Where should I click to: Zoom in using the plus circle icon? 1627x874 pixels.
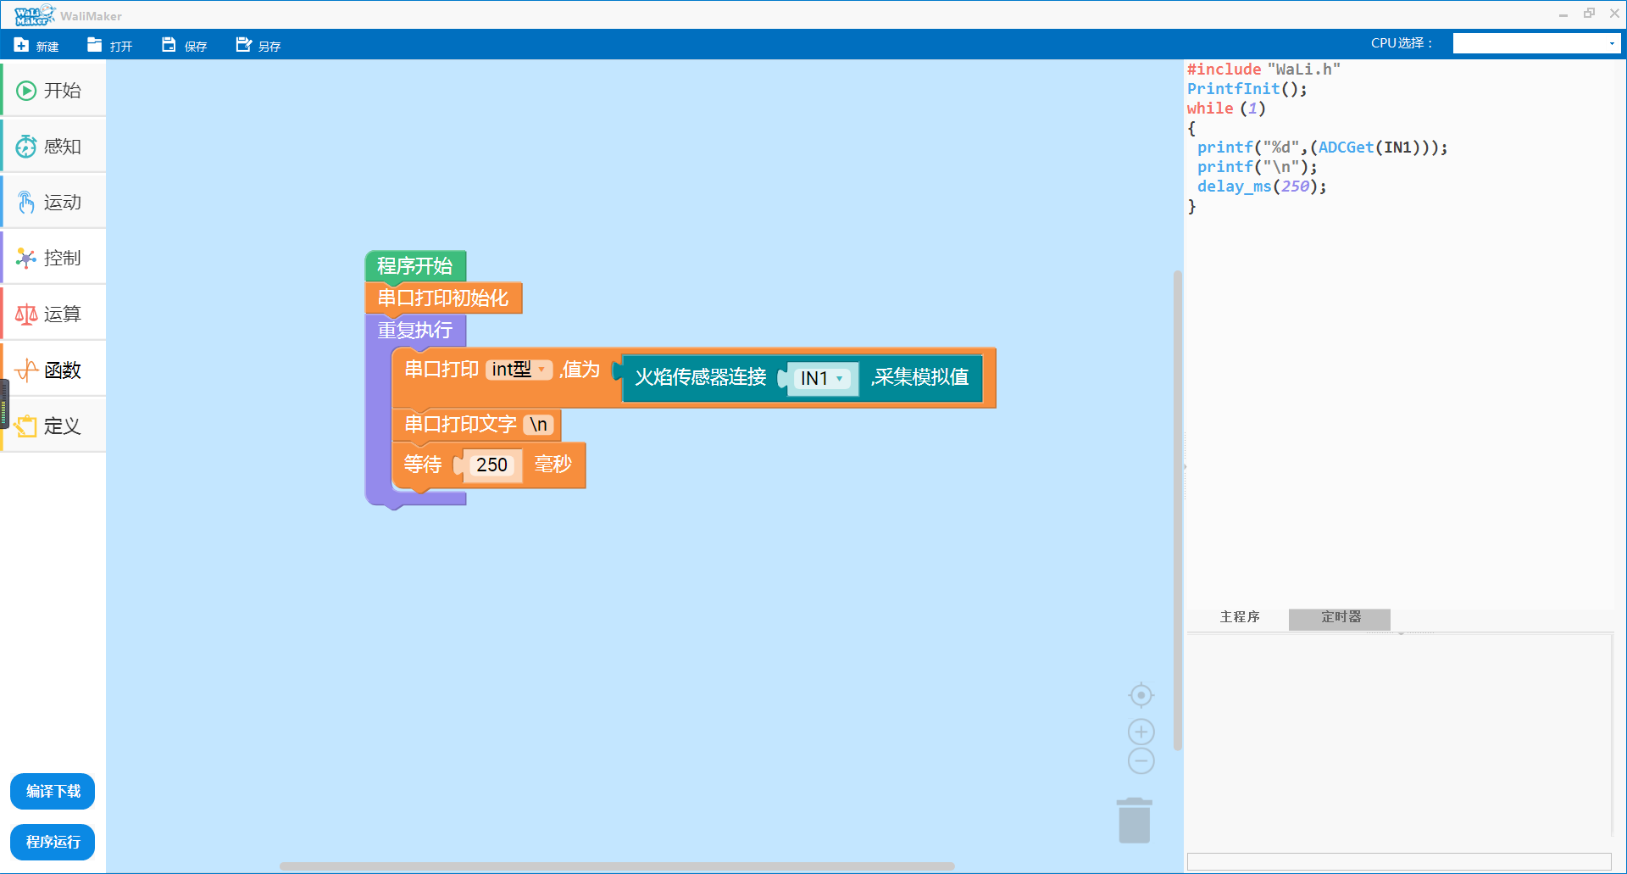coord(1141,732)
